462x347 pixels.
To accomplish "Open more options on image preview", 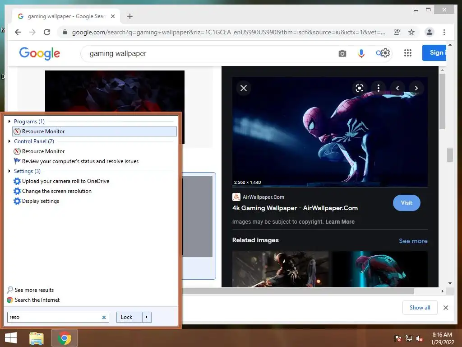I will click(x=379, y=88).
